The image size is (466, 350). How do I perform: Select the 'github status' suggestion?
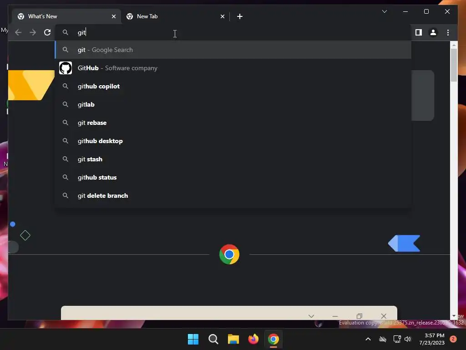233,177
